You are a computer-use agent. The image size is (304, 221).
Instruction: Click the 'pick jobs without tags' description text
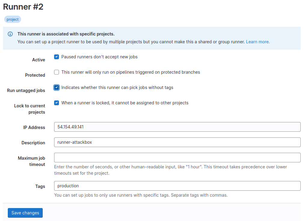coord(117,87)
